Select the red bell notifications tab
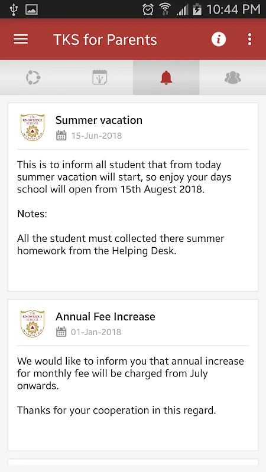266x472 pixels. pos(166,78)
